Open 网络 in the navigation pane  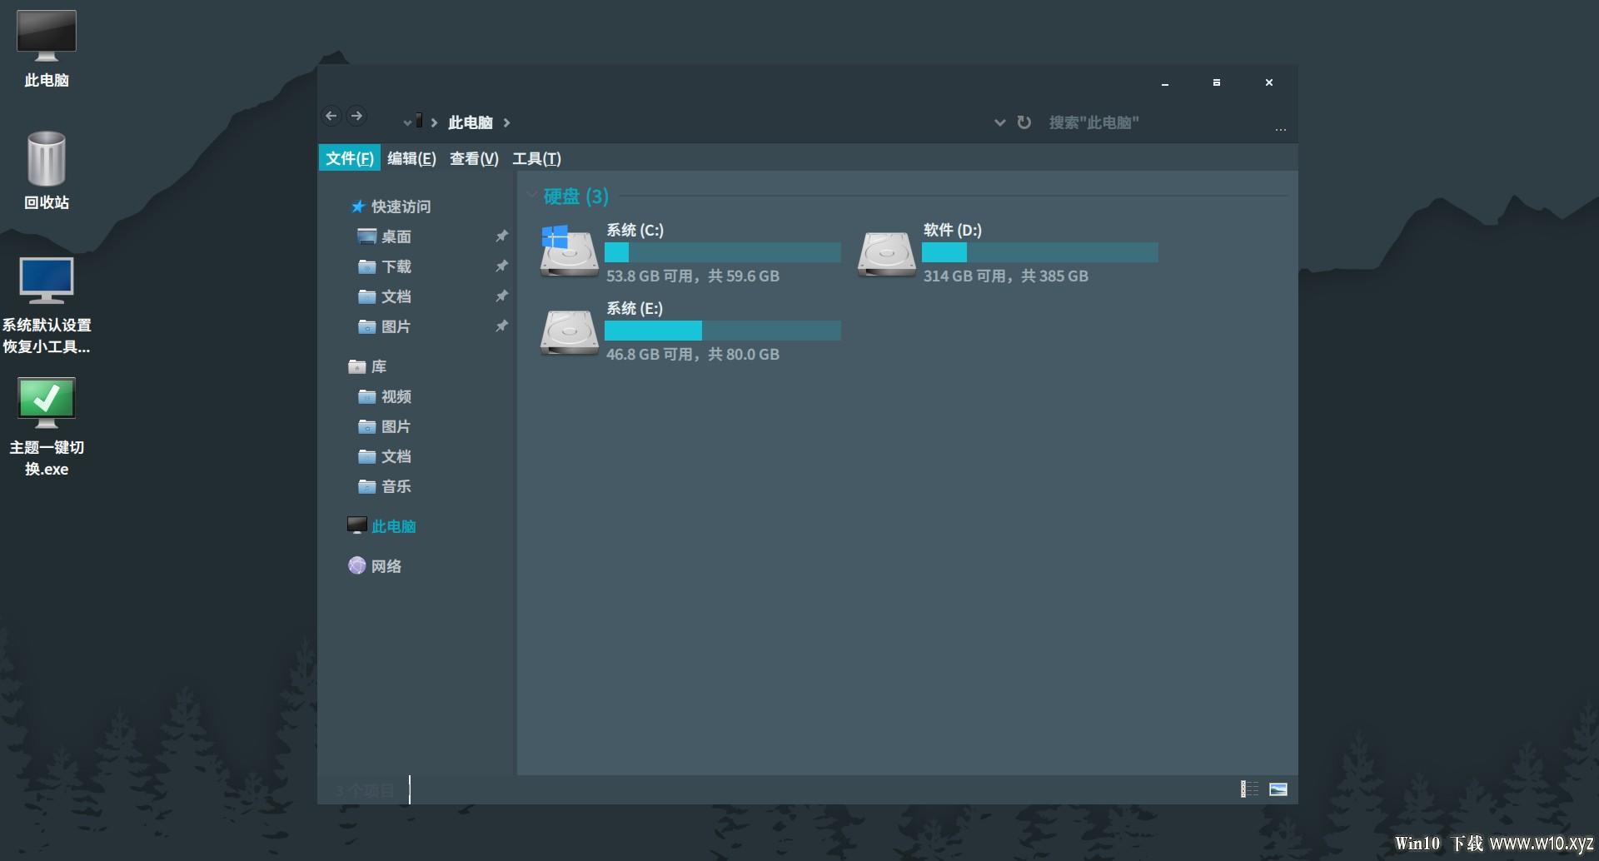tap(386, 566)
